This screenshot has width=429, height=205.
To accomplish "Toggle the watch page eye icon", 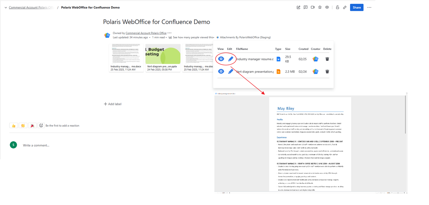I will (327, 7).
